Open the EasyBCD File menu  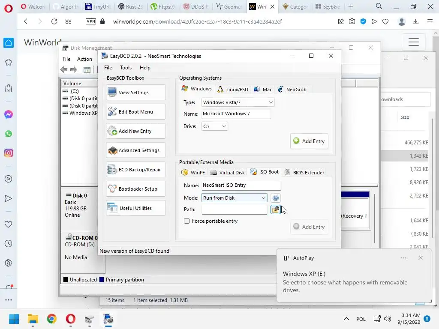pos(108,67)
